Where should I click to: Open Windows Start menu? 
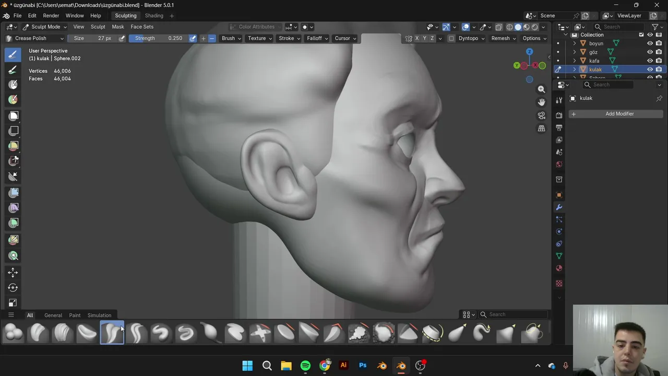click(x=247, y=366)
